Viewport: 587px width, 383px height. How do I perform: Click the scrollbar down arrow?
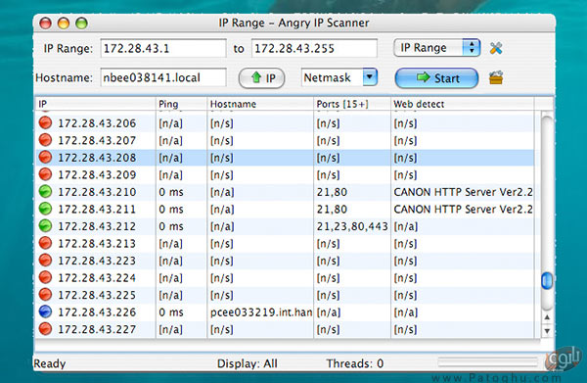click(x=547, y=331)
